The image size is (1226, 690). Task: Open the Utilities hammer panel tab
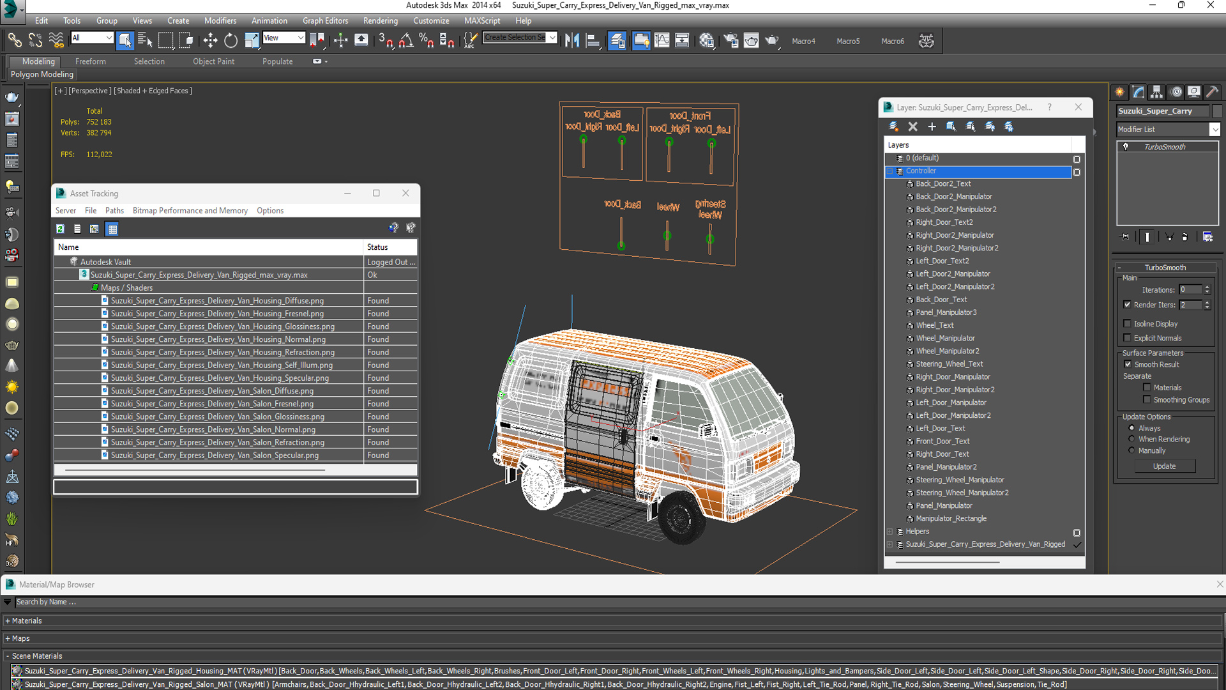(1213, 92)
